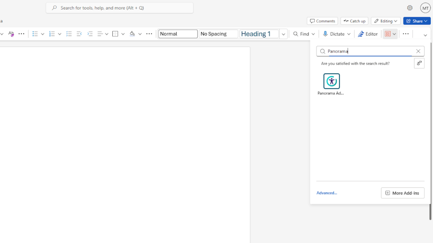Open Settings gear icon
433x243 pixels.
[410, 8]
